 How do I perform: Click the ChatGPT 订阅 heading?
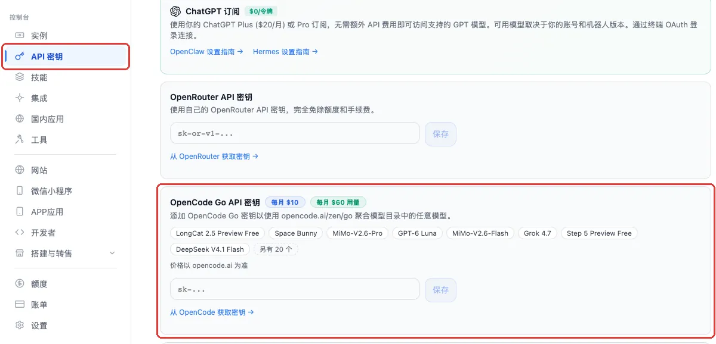click(212, 11)
